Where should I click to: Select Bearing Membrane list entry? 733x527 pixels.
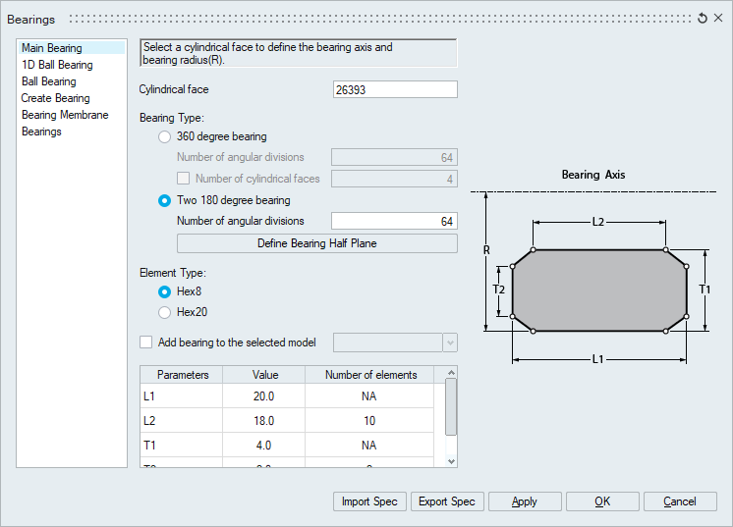click(x=65, y=115)
